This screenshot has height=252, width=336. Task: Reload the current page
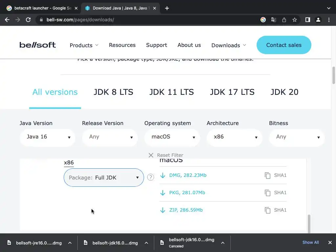coord(28,20)
